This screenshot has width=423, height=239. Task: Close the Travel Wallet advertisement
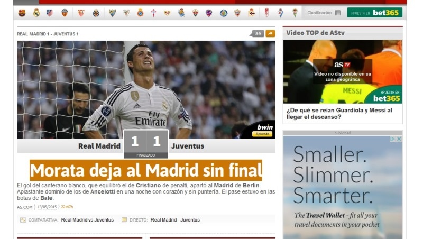pyautogui.click(x=399, y=139)
